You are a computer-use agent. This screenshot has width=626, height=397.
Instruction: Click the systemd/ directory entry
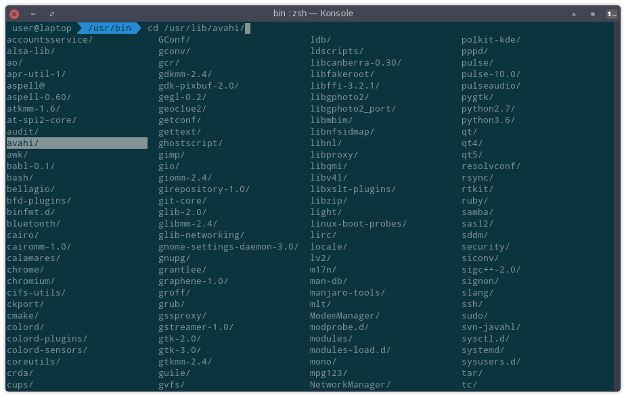pos(483,350)
